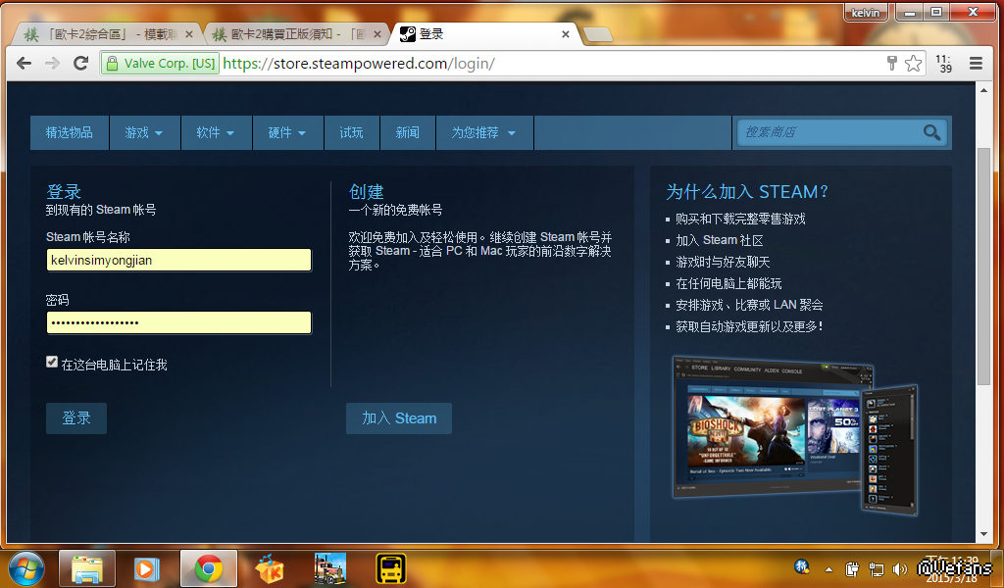Expand the 为您推荐 dropdown menu
The image size is (1004, 588).
(484, 132)
